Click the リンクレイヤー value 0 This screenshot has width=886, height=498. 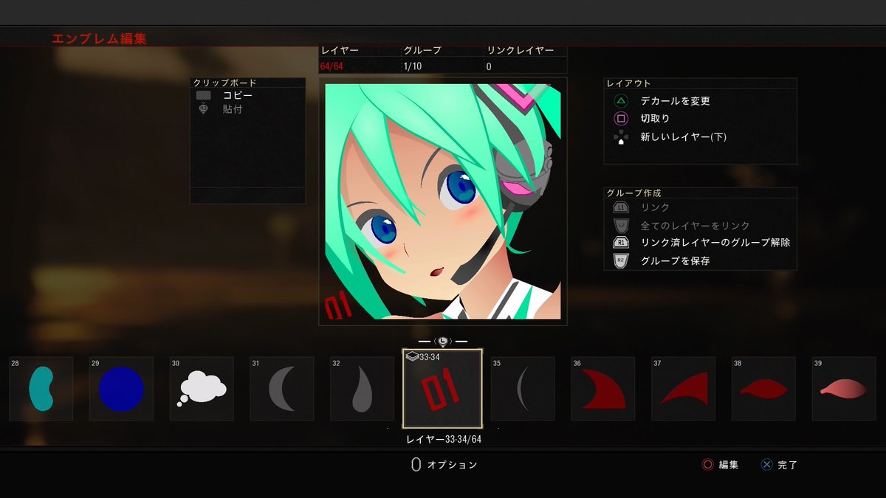pos(489,66)
